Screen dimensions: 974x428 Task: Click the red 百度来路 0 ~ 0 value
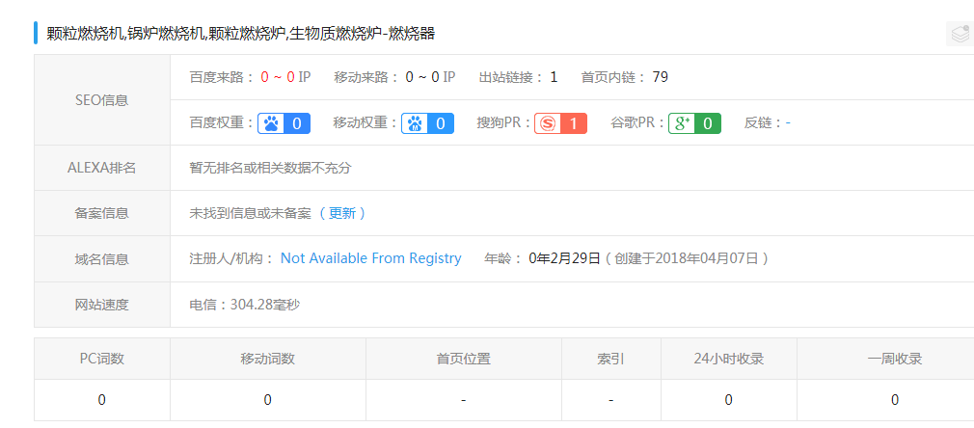278,77
